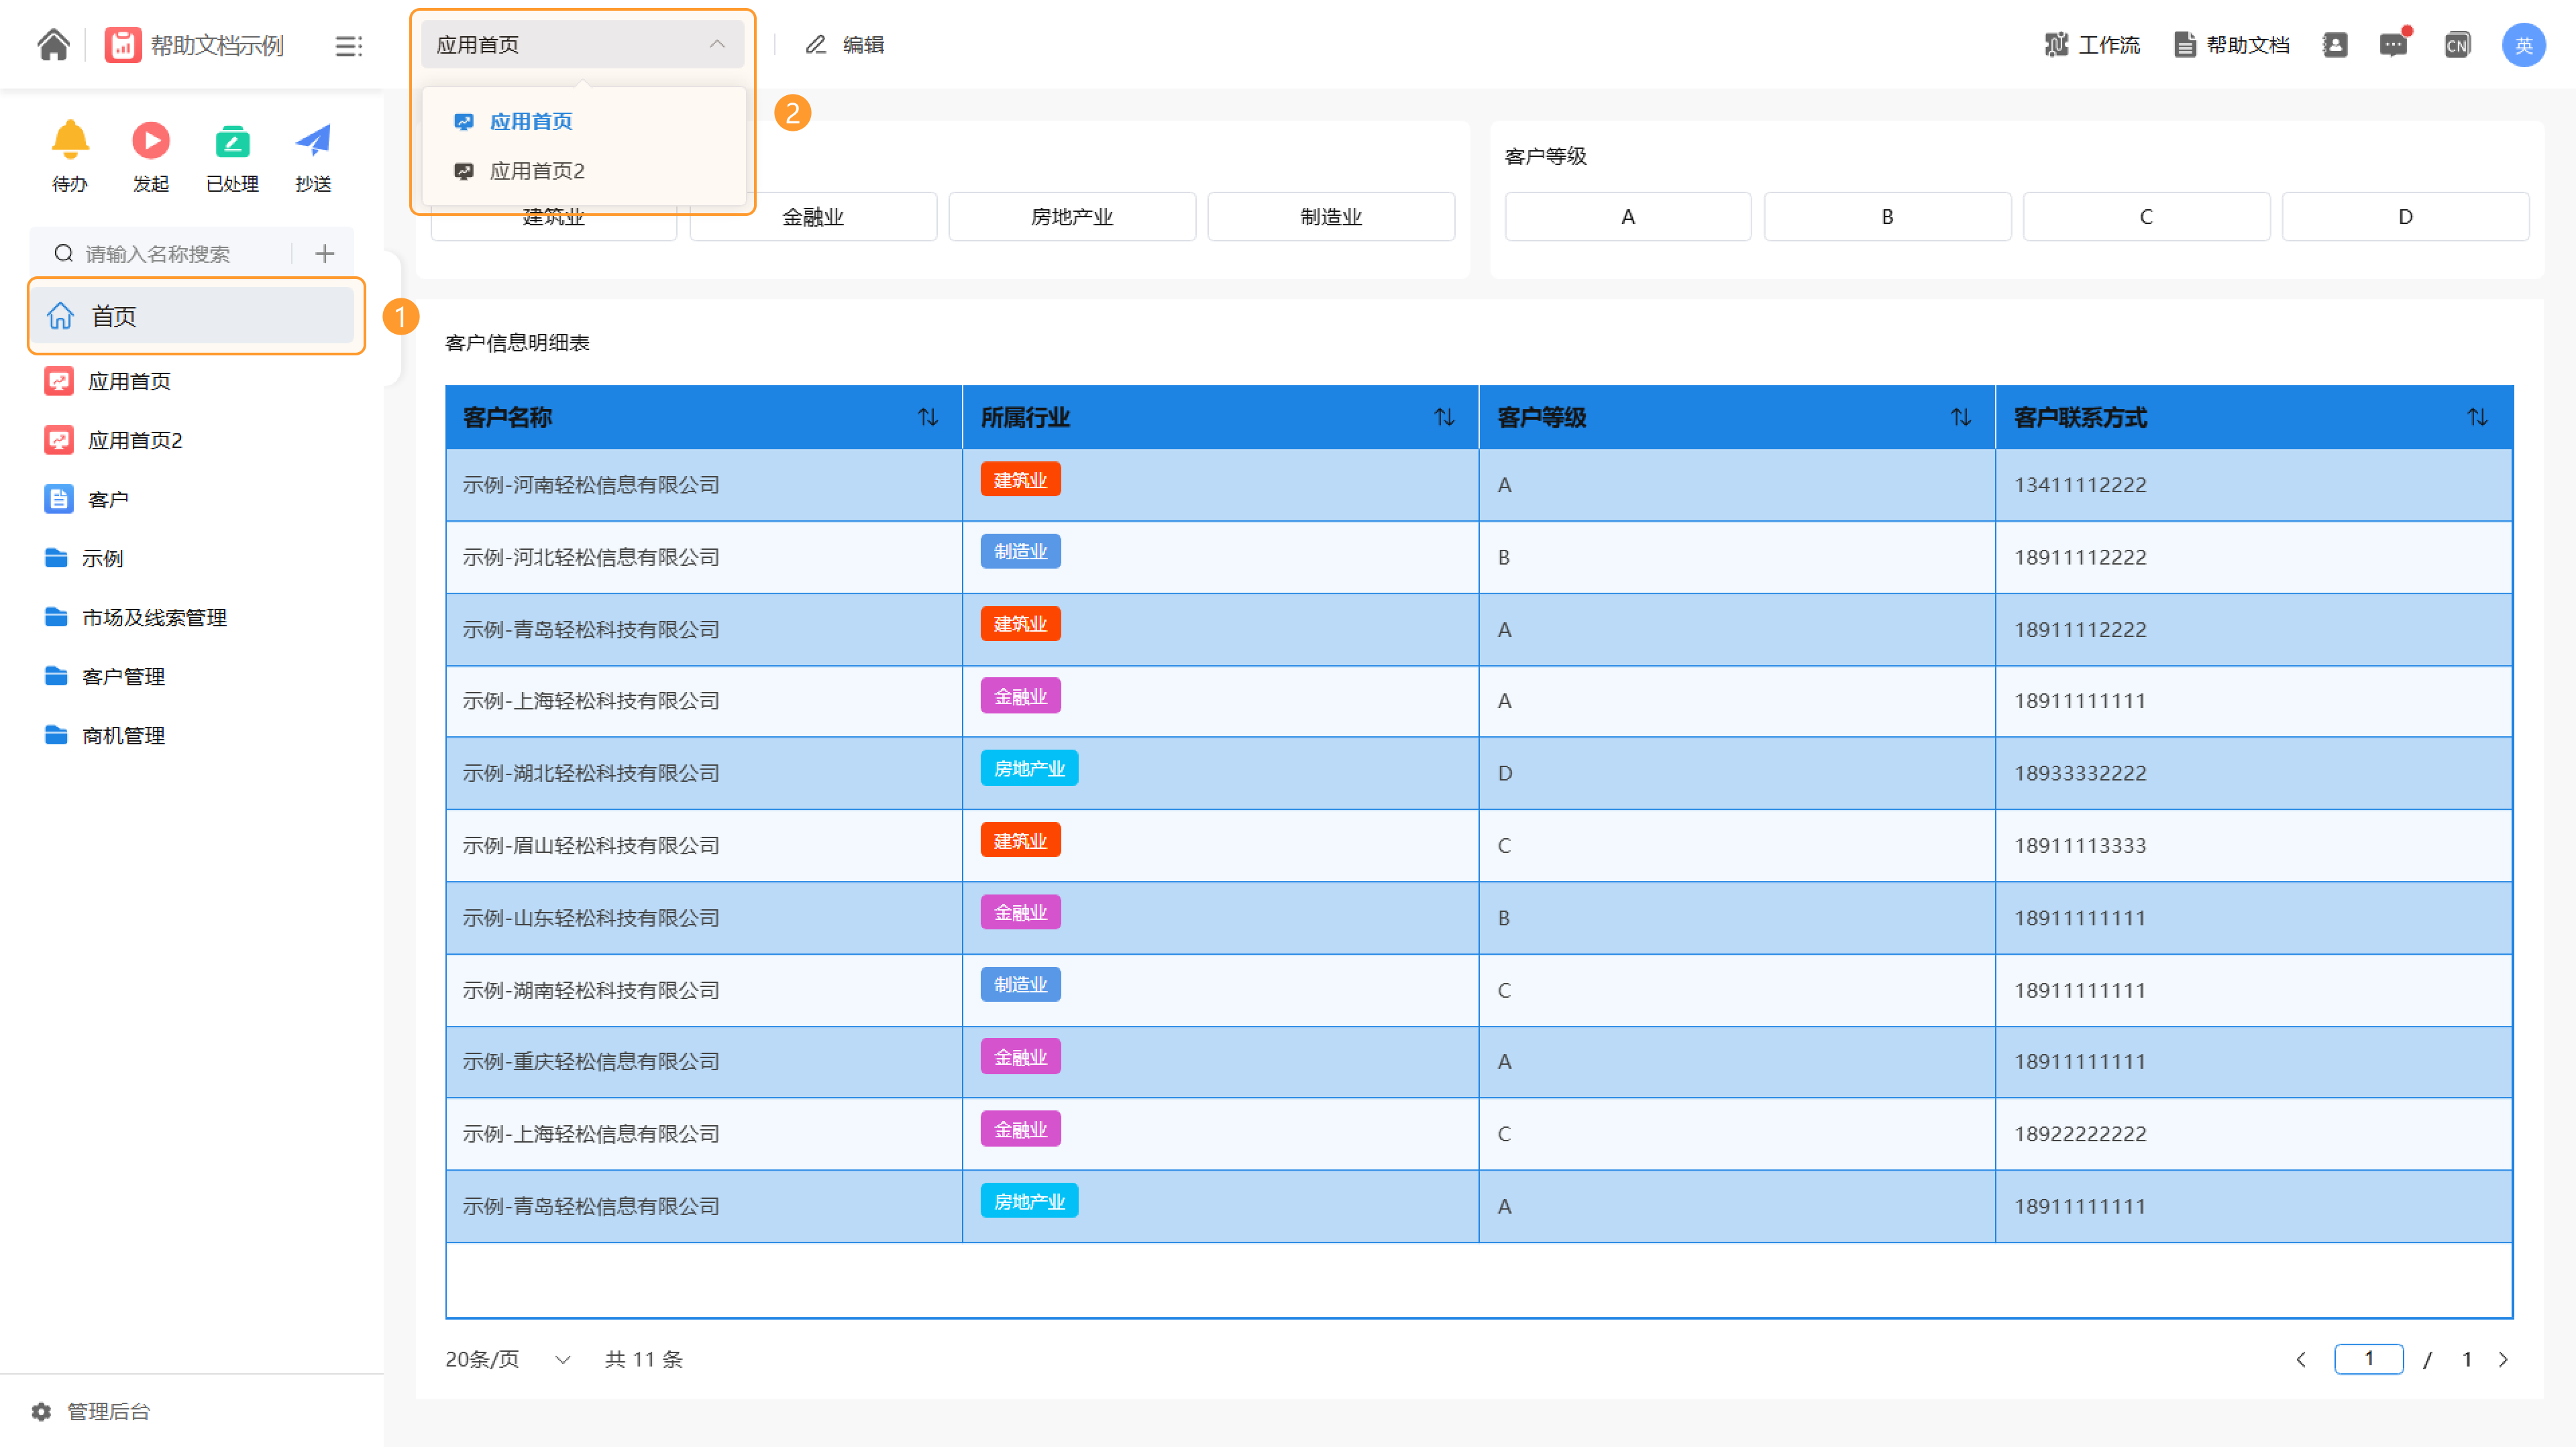Collapse sidebar with the menu list icon
The height and width of the screenshot is (1447, 2576).
(349, 46)
